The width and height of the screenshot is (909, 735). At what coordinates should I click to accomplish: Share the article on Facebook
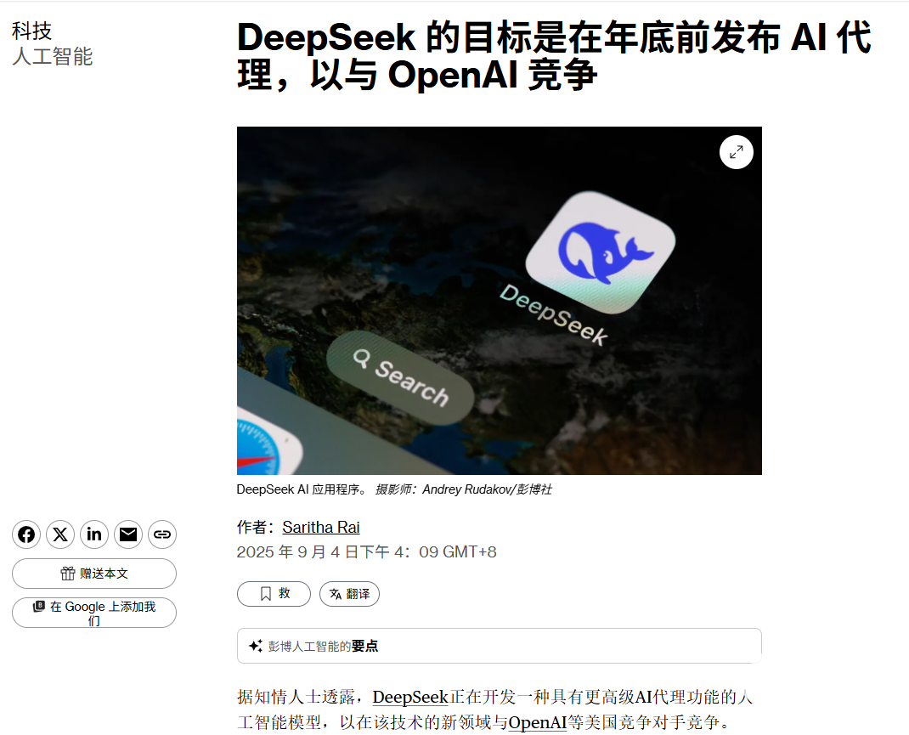point(26,534)
